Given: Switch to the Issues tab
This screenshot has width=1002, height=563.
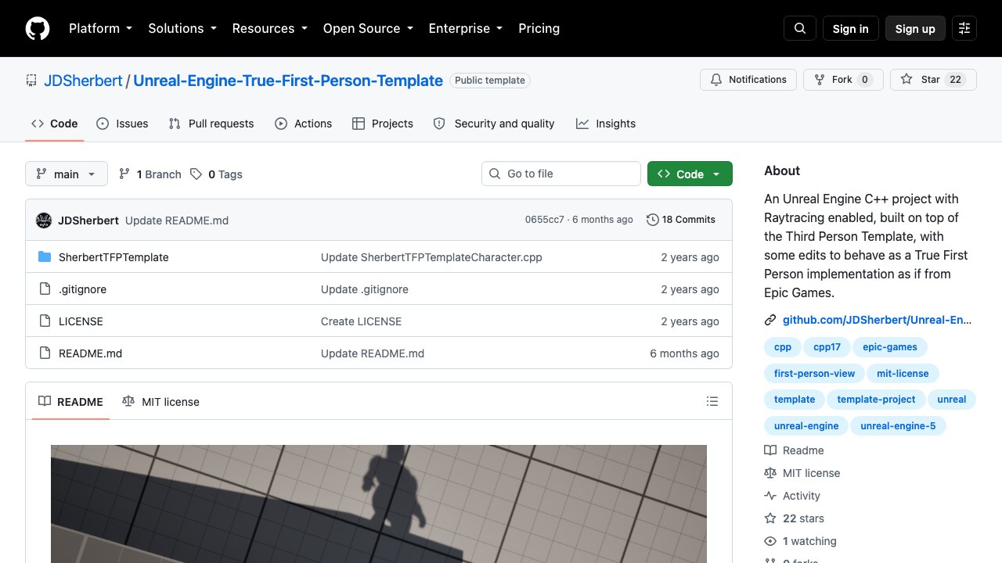Looking at the screenshot, I should pos(122,124).
